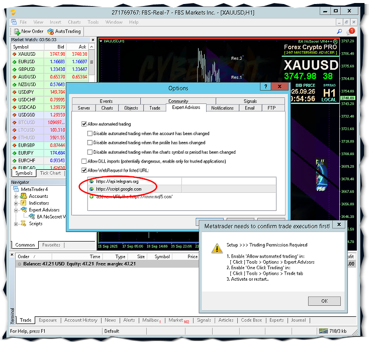Click the warning triangle icon in alert

point(217,248)
